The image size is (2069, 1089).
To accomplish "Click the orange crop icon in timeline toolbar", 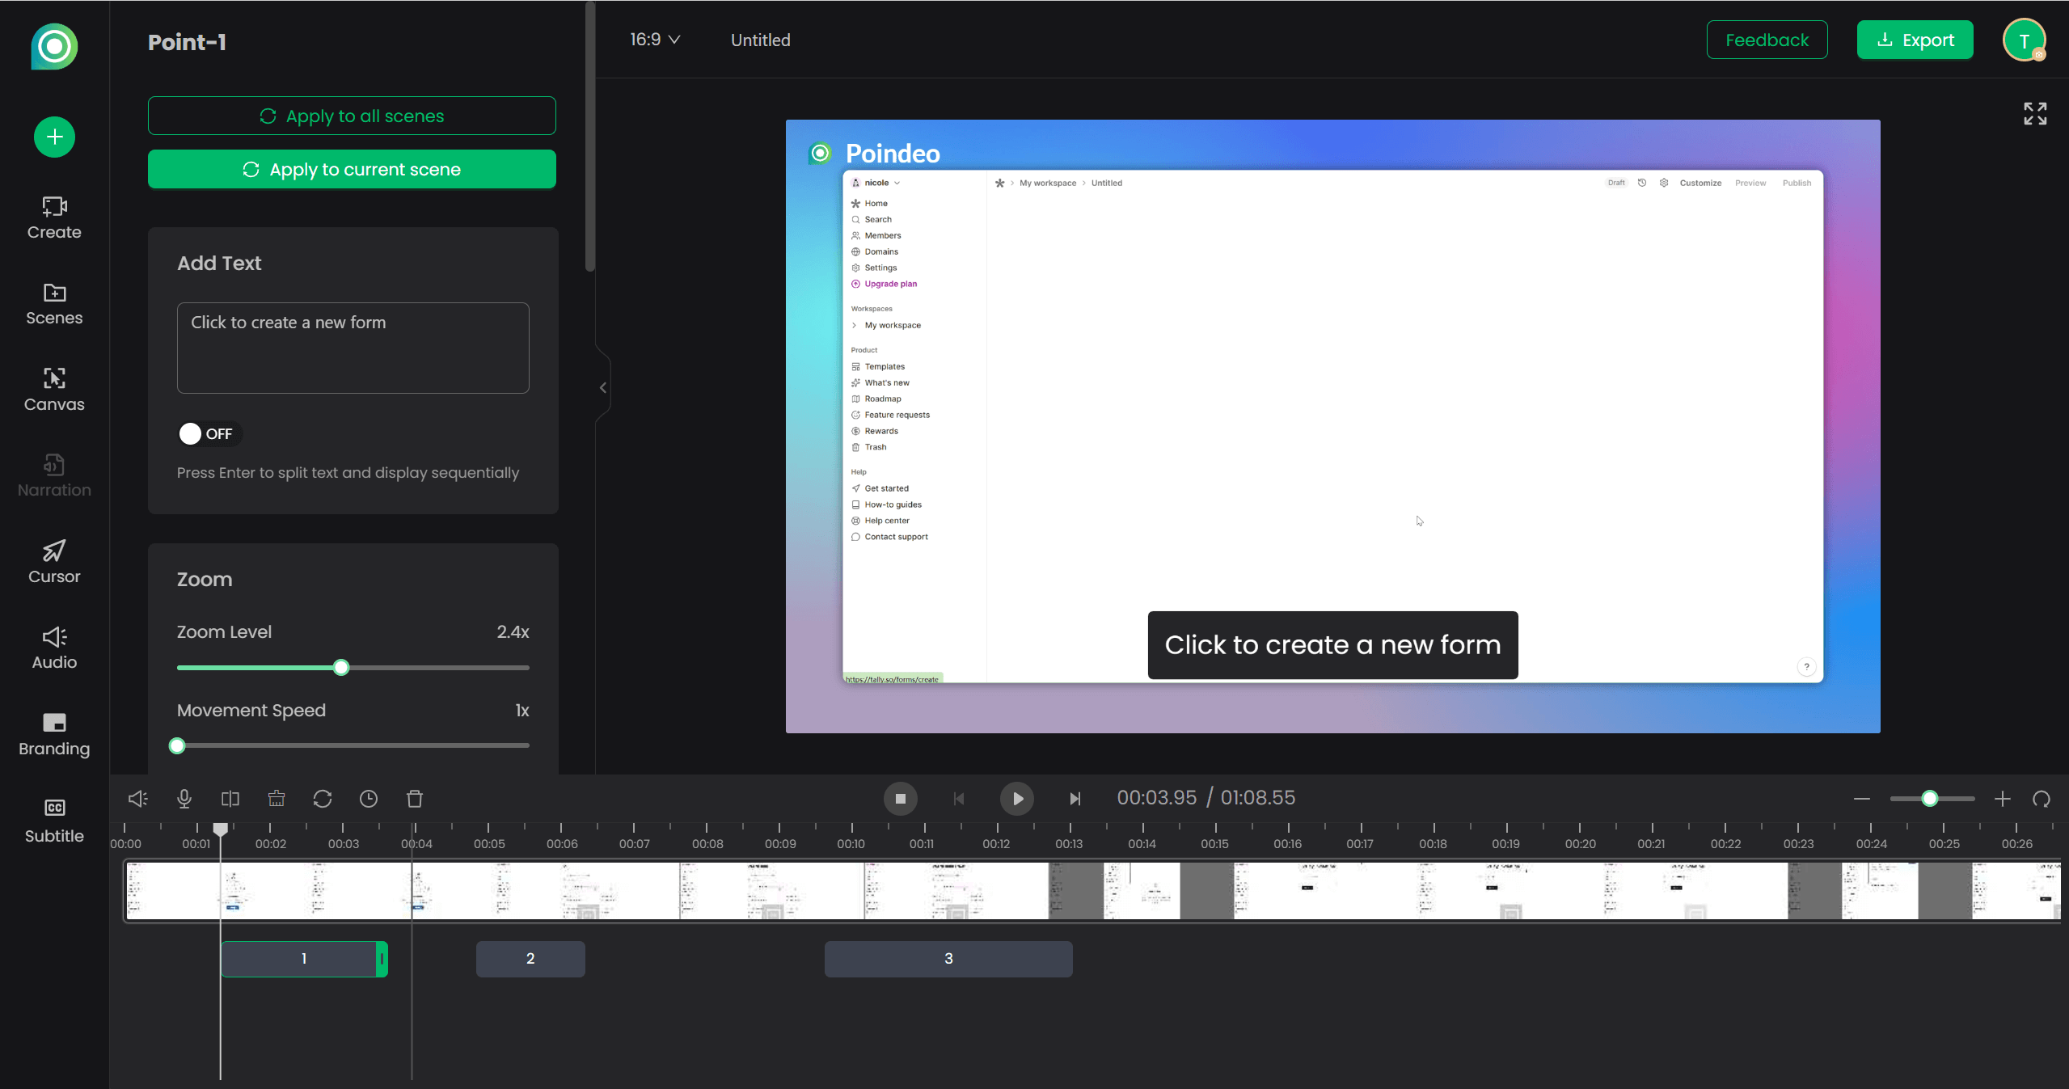I will tap(277, 799).
